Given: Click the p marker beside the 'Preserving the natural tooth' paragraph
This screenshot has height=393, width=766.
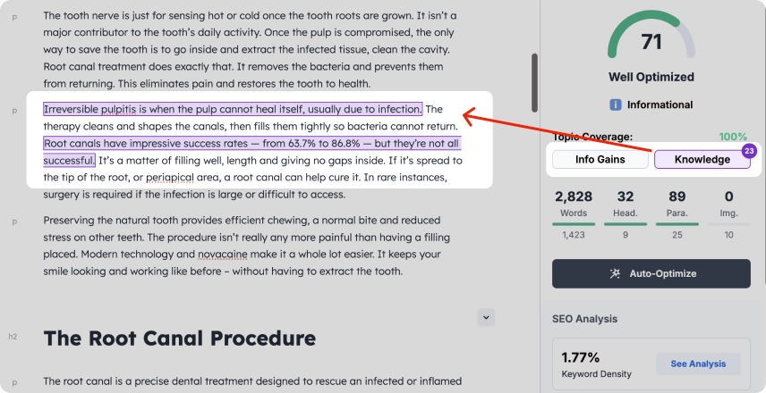Looking at the screenshot, I should click(x=13, y=222).
